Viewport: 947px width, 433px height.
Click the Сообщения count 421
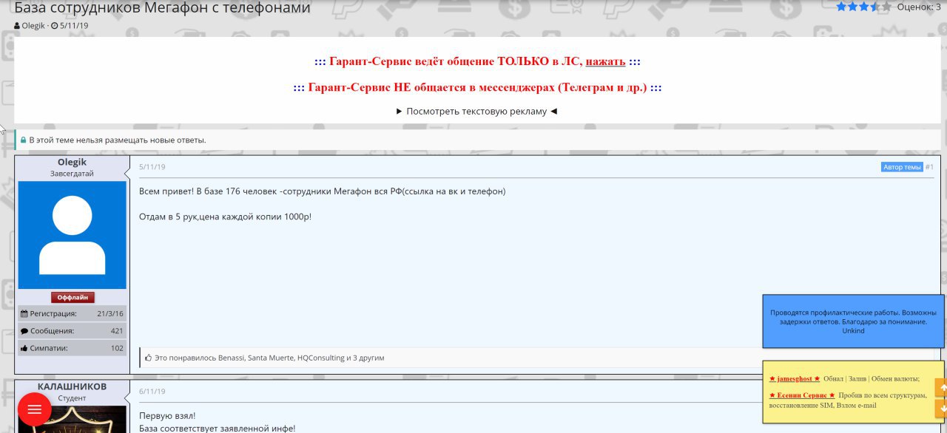pos(117,331)
